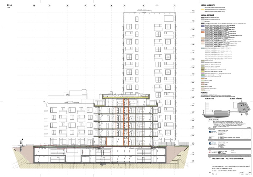Click the yellow swatch in Legenda barevnosti
This screenshot has height=177, width=253.
[x=203, y=10]
